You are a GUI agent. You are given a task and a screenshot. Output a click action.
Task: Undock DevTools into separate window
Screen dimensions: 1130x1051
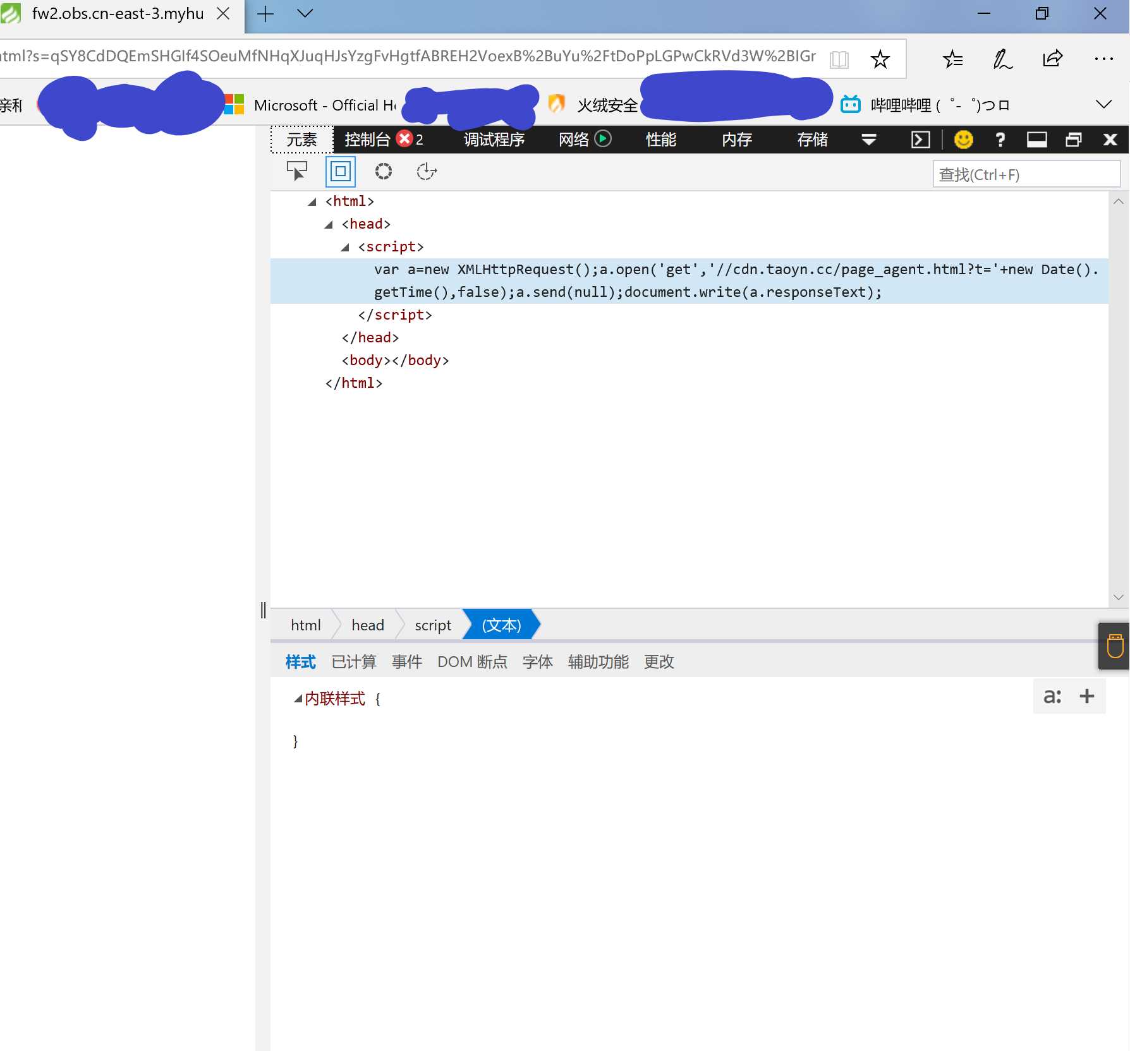point(1073,140)
